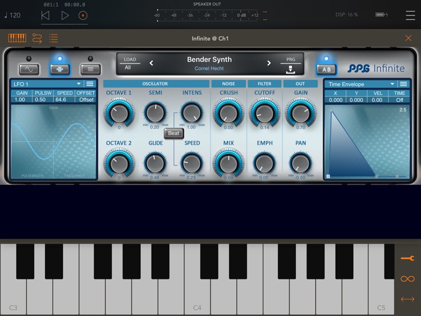This screenshot has width=421, height=316.
Task: Click the SEMI knob
Action: [x=155, y=112]
